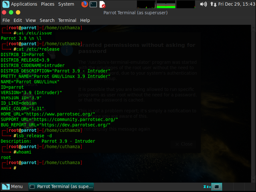The image size is (256, 192).
Task: Open the volume control speaker icon
Action: coord(203,4)
